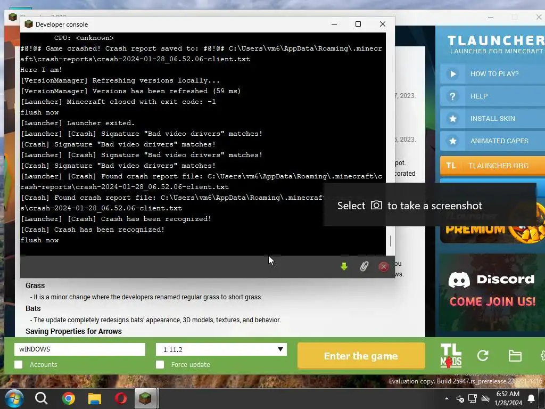Toggle the Accounts checkbox
This screenshot has width=545, height=409.
click(x=19, y=364)
